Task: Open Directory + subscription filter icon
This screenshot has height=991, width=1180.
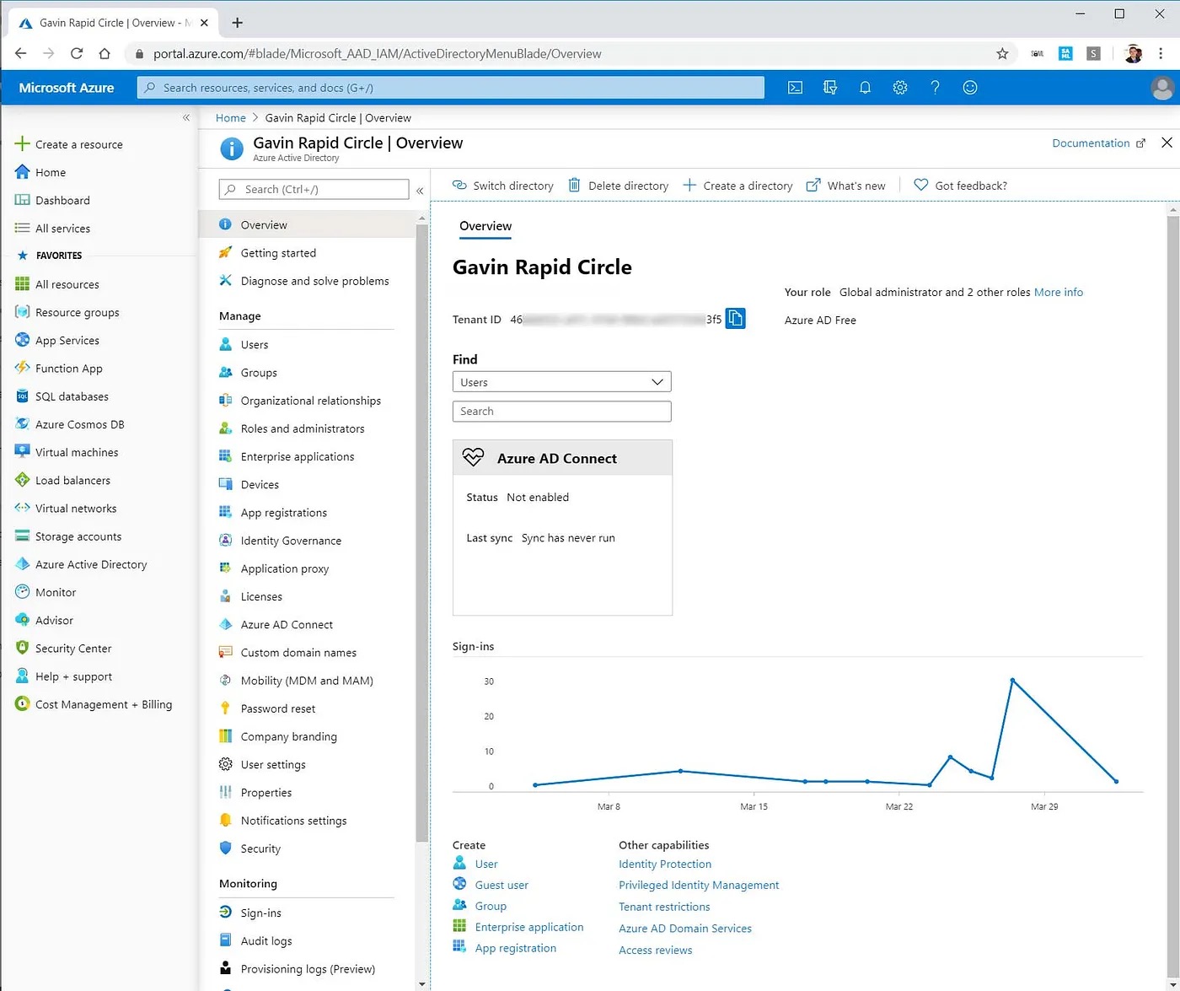Action: pos(830,88)
